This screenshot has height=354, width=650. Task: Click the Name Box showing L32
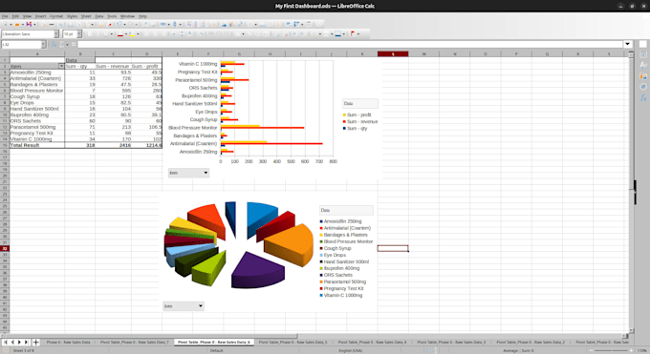(22, 44)
